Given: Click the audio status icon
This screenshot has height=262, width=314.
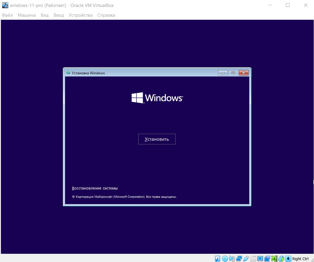Looking at the screenshot, I should point(232,259).
